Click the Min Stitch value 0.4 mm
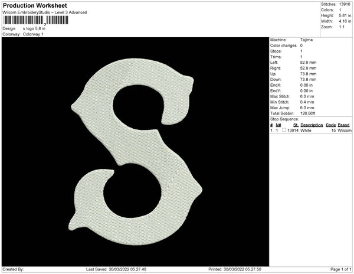 (x=307, y=102)
